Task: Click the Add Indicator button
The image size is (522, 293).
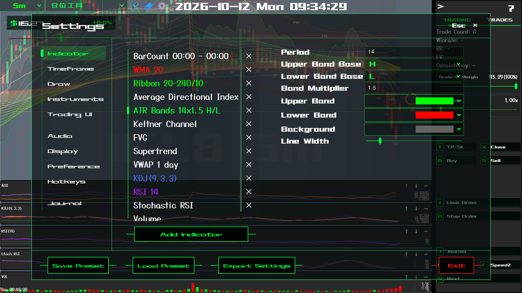Action: click(x=191, y=234)
